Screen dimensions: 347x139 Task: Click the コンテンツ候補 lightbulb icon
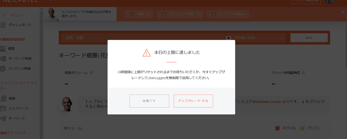(3, 69)
